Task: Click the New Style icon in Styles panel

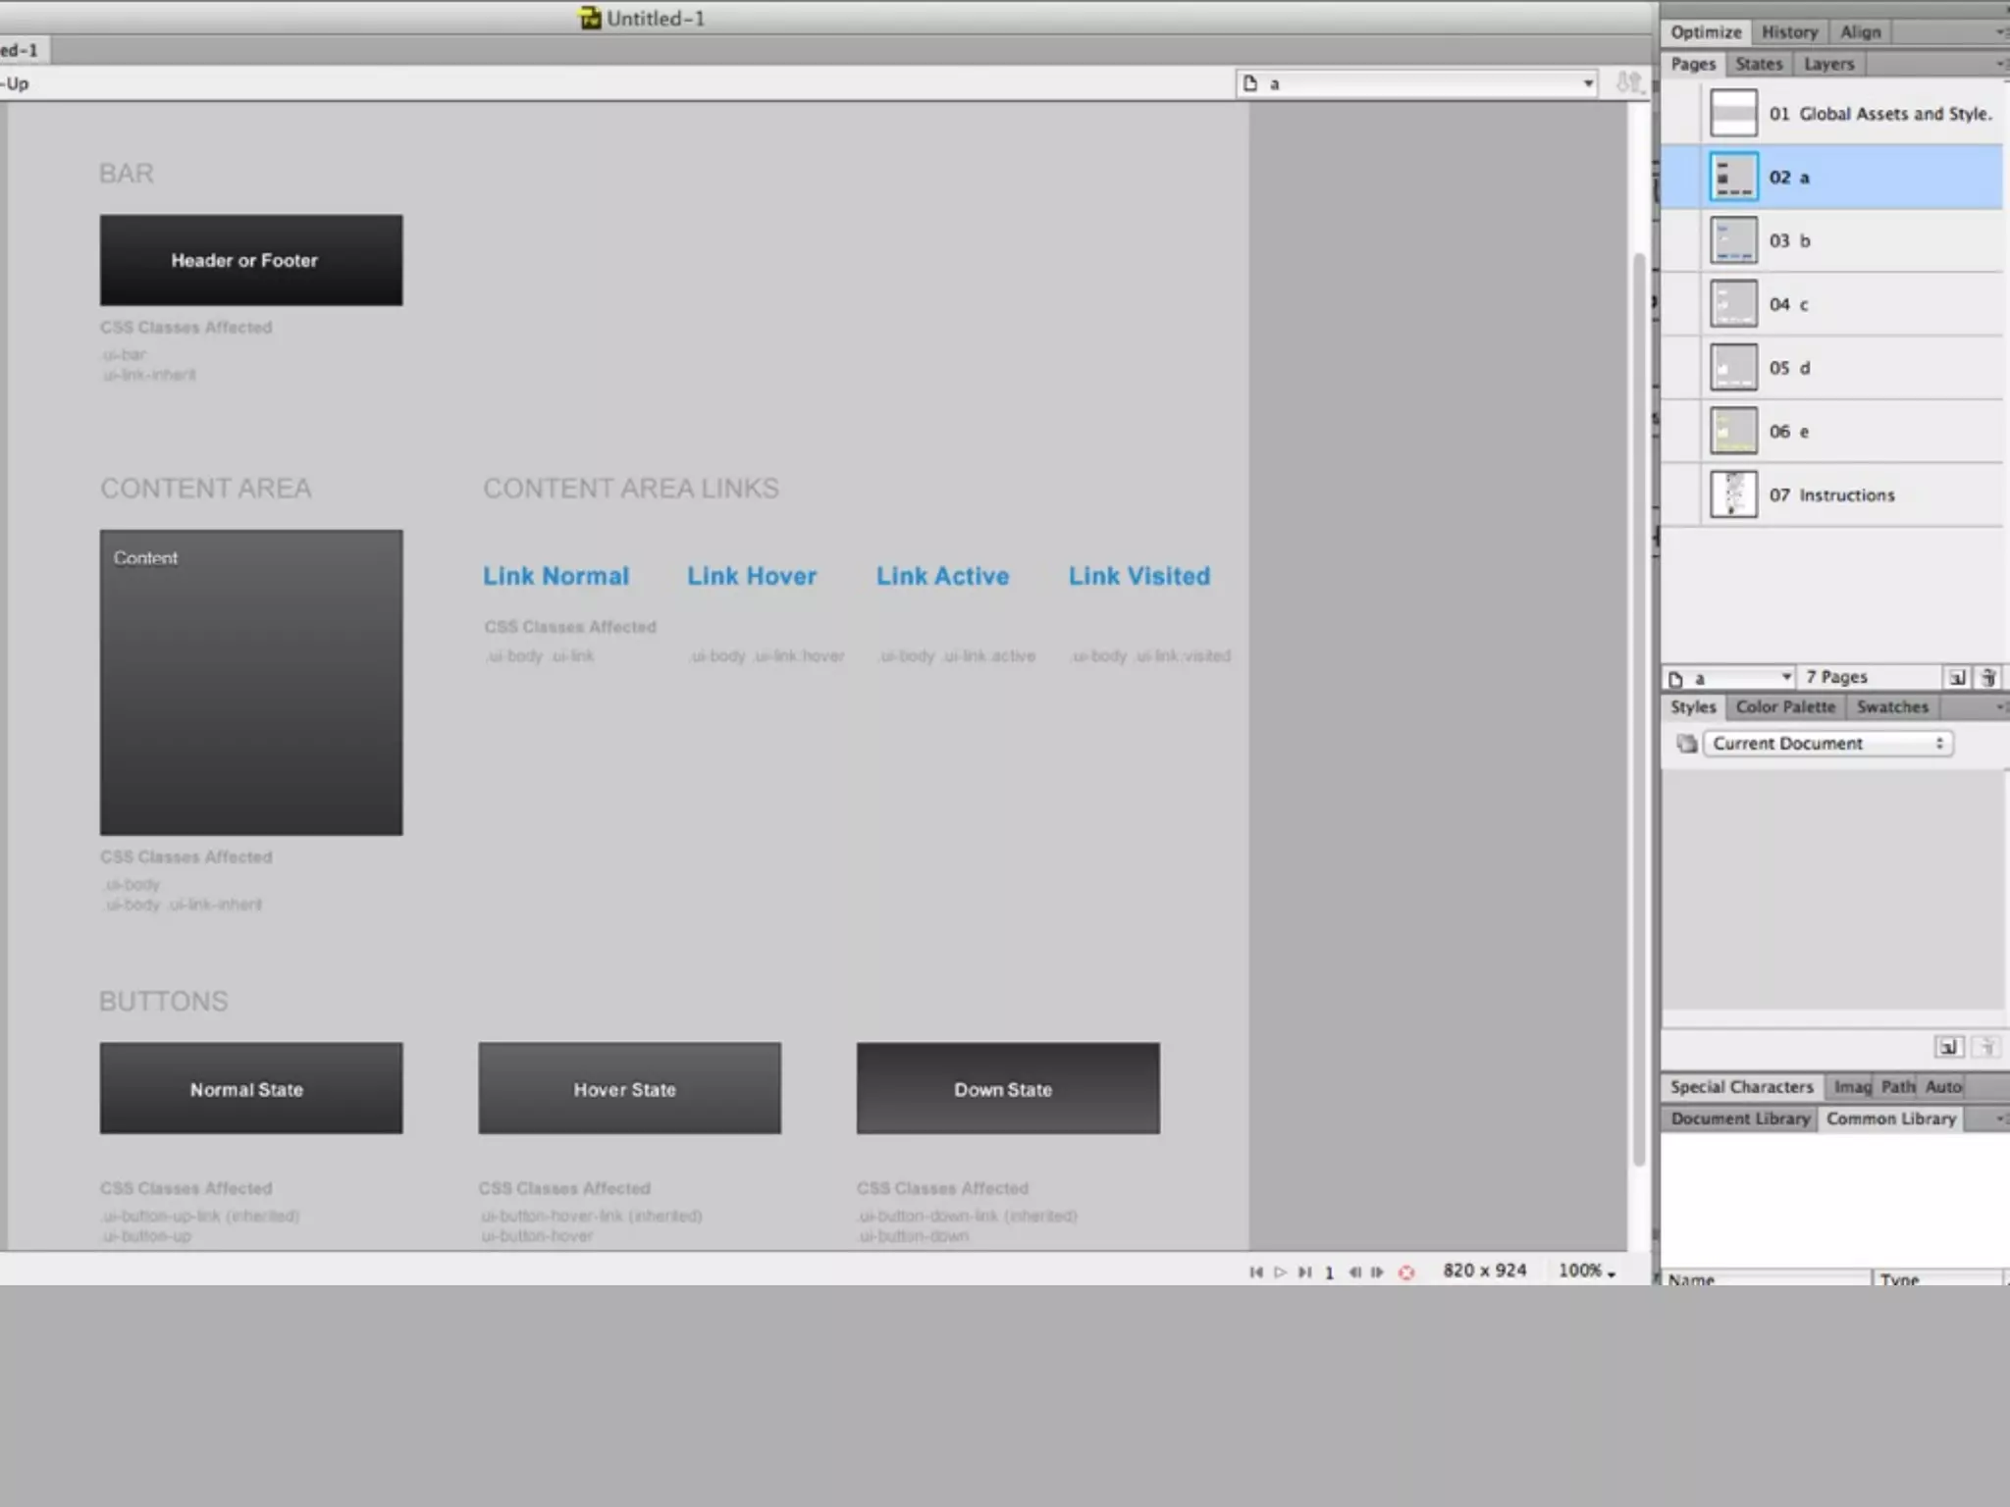Action: [x=1948, y=1047]
